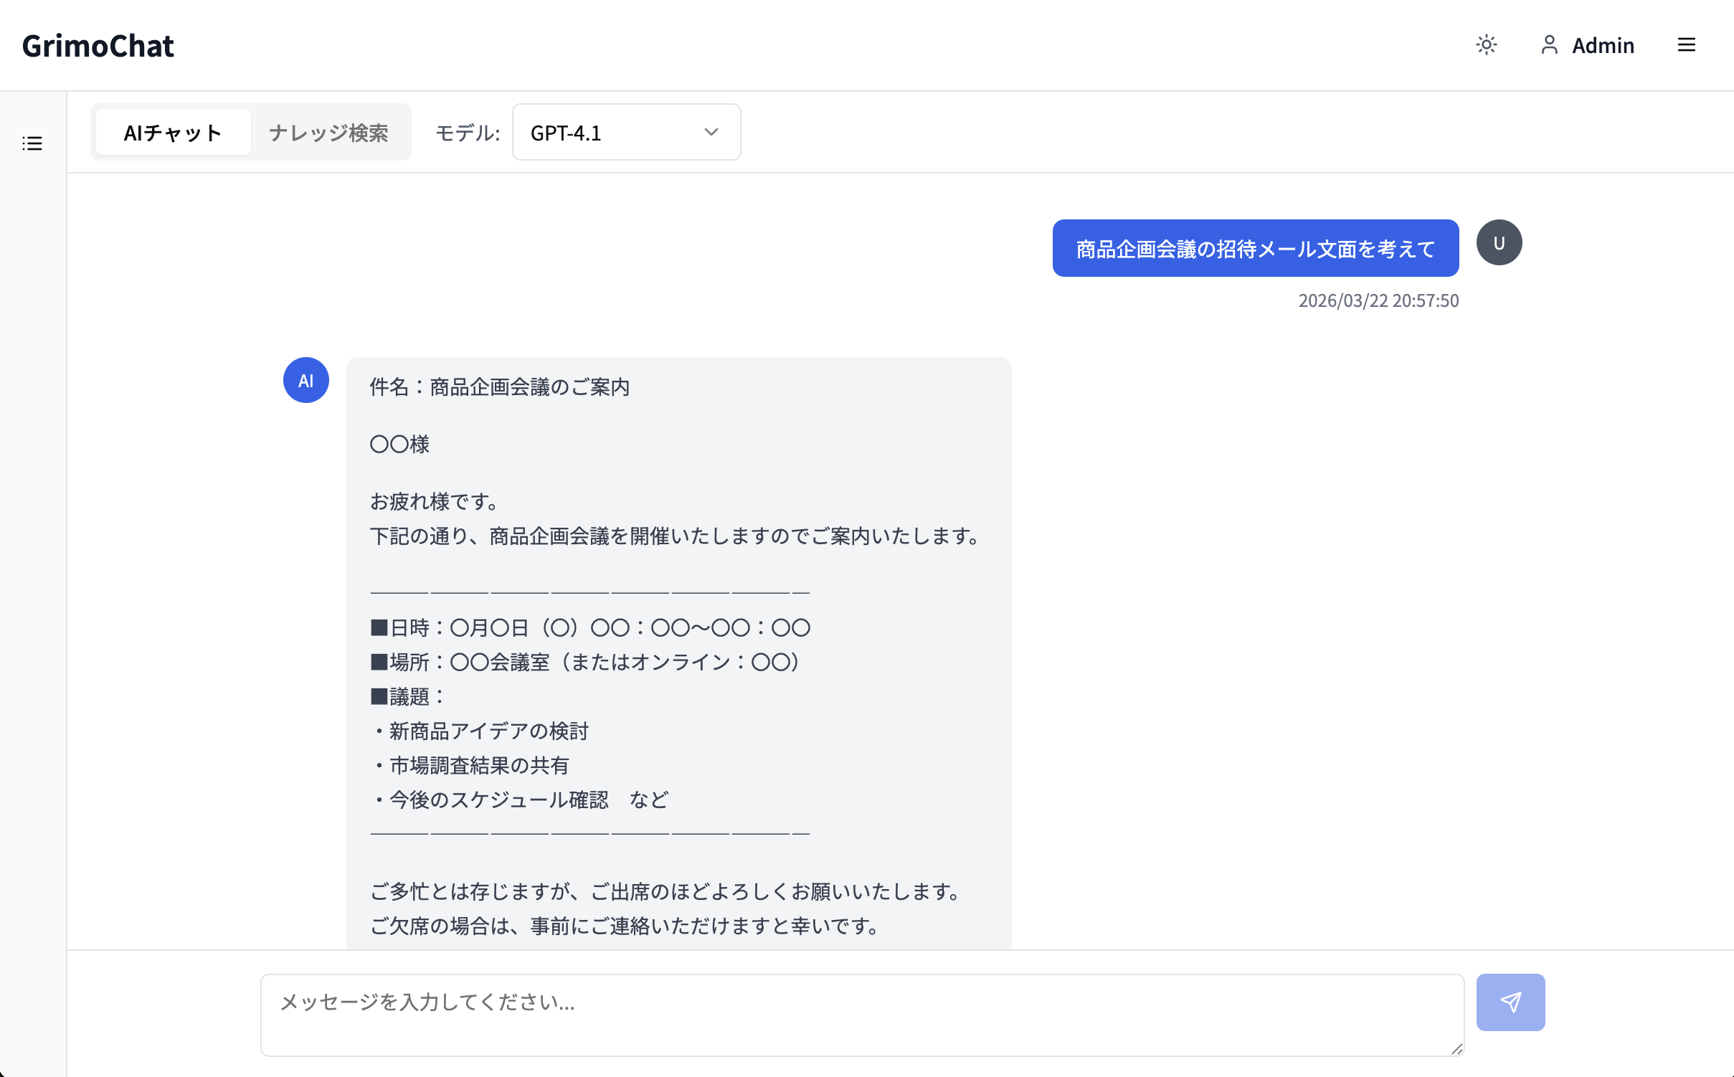The image size is (1734, 1077).
Task: Click the GrimoChat logo title
Action: [x=98, y=46]
